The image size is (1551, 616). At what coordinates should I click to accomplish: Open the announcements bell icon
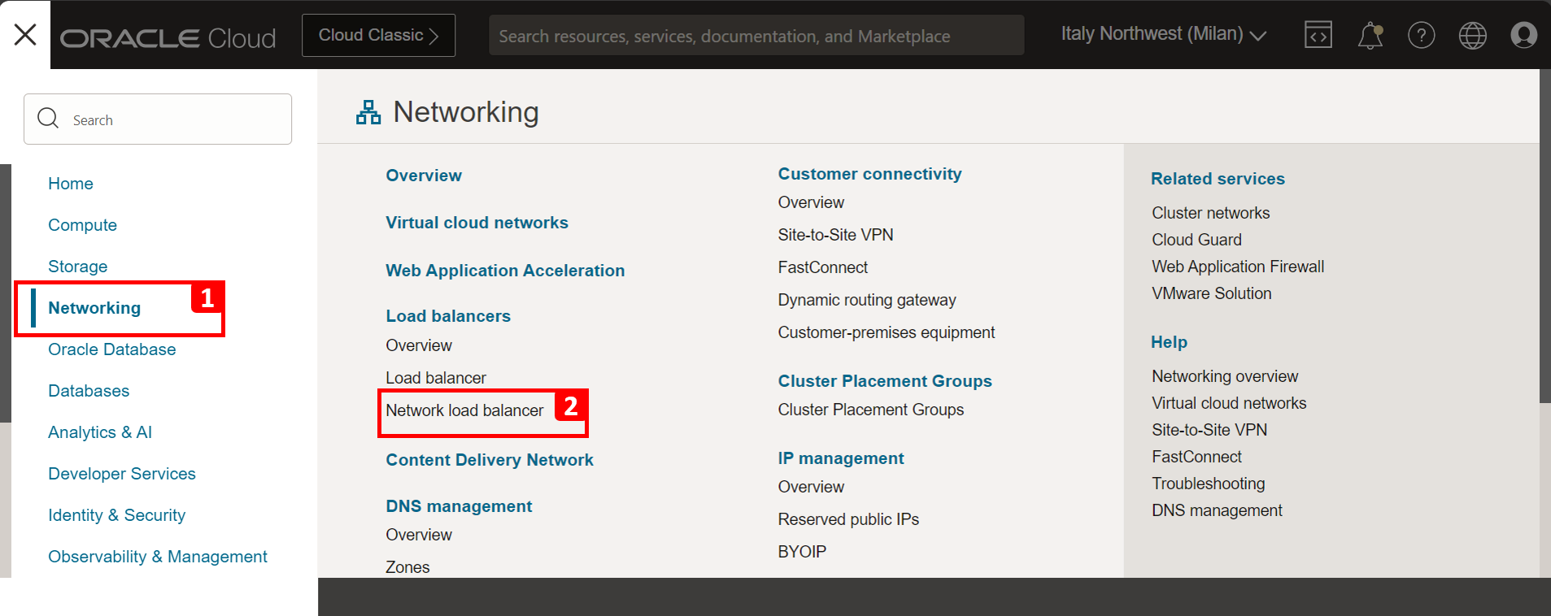(x=1370, y=35)
